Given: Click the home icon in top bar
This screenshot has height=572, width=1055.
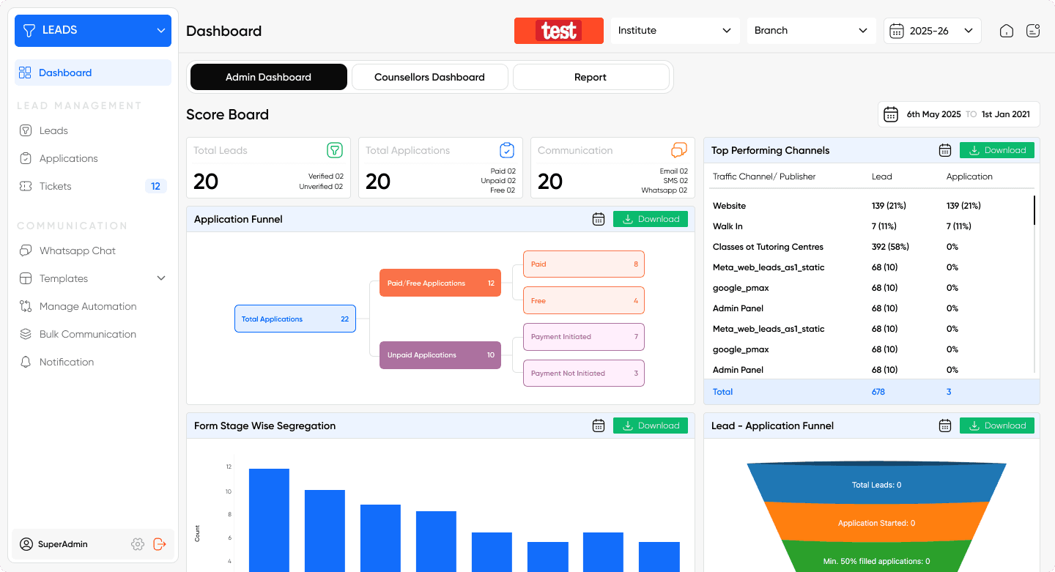Looking at the screenshot, I should [x=1007, y=31].
